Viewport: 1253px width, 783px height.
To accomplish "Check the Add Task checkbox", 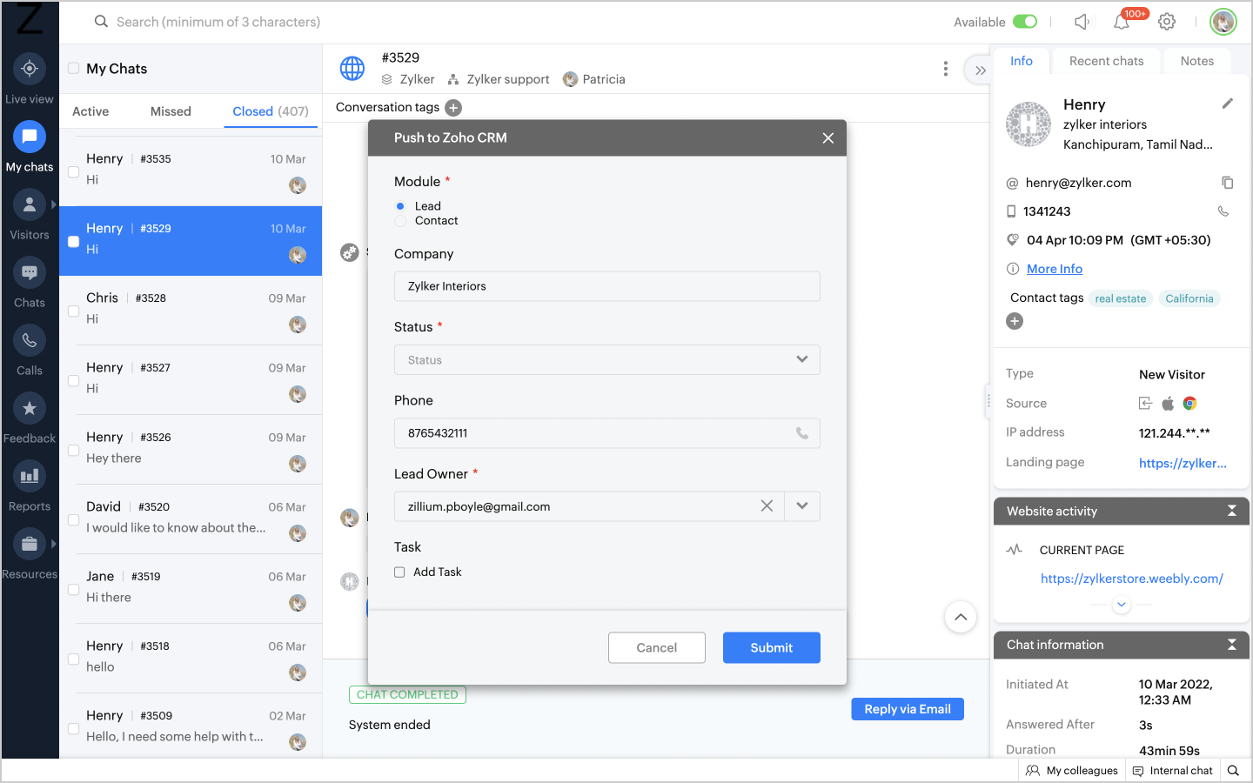I will (x=399, y=572).
